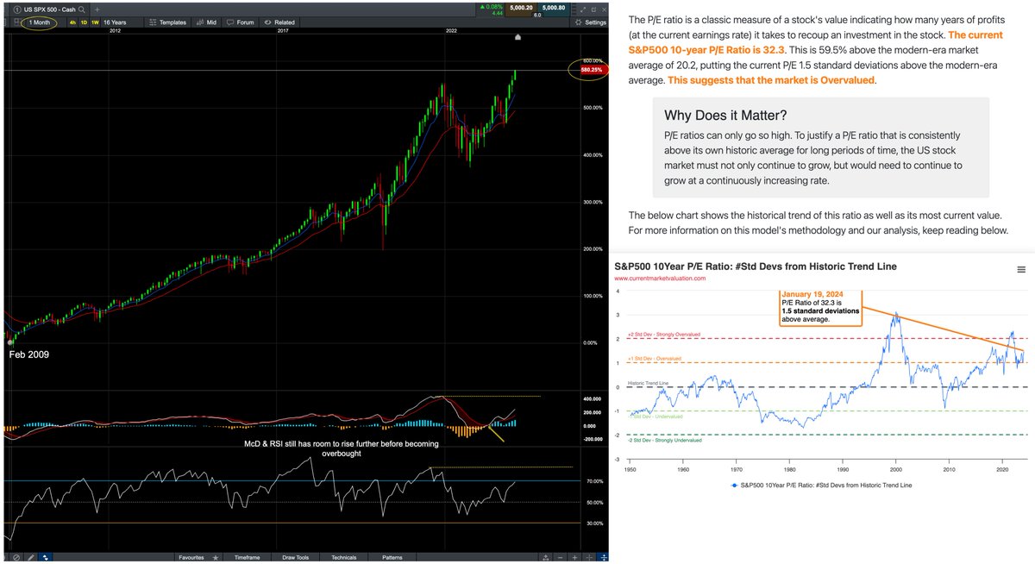The image size is (1035, 564).
Task: Open the Forum panel
Action: click(x=240, y=22)
